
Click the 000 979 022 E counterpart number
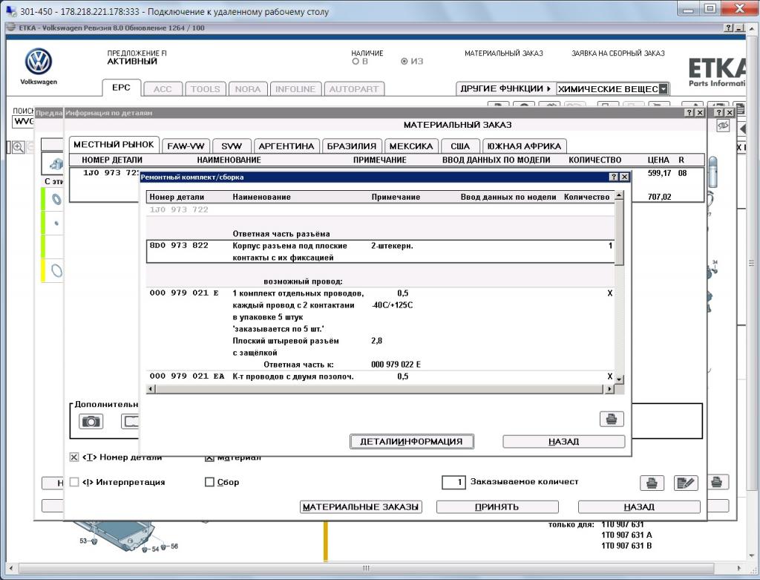pos(396,365)
